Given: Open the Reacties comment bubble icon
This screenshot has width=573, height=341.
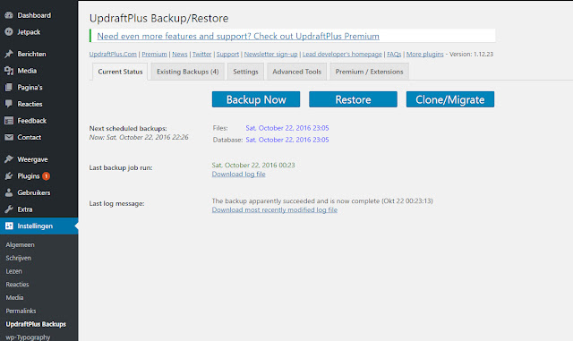Looking at the screenshot, I should click(9, 104).
